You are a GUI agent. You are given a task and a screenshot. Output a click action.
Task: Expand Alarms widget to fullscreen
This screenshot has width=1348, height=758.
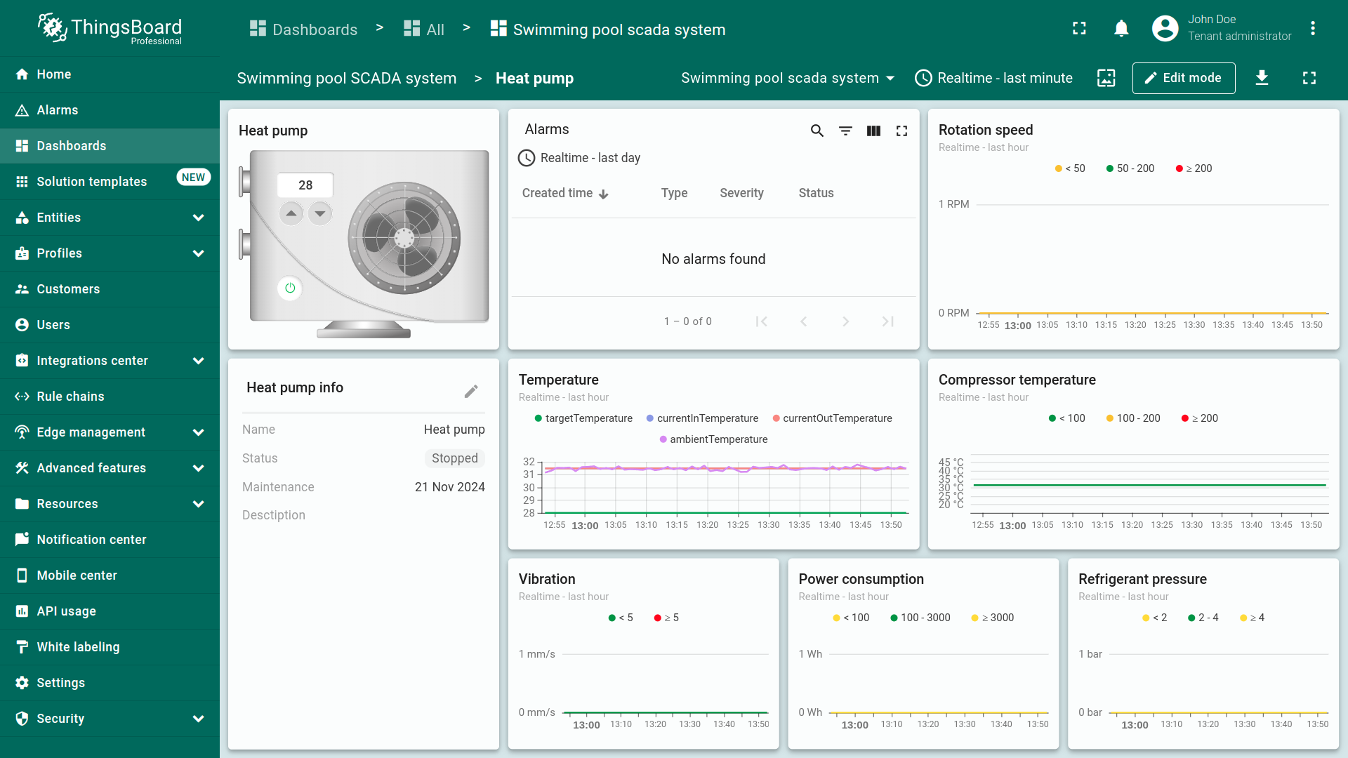(901, 131)
